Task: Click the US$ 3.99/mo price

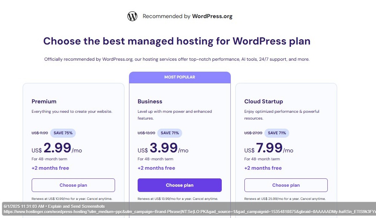Action: tap(163, 148)
